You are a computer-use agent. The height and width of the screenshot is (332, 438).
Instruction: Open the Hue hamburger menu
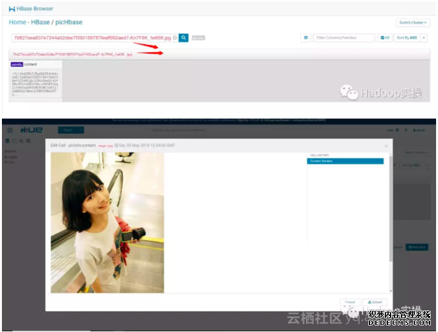(9, 129)
